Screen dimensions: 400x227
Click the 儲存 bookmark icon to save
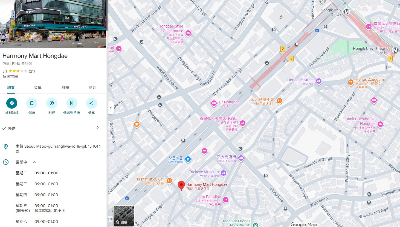(32, 103)
